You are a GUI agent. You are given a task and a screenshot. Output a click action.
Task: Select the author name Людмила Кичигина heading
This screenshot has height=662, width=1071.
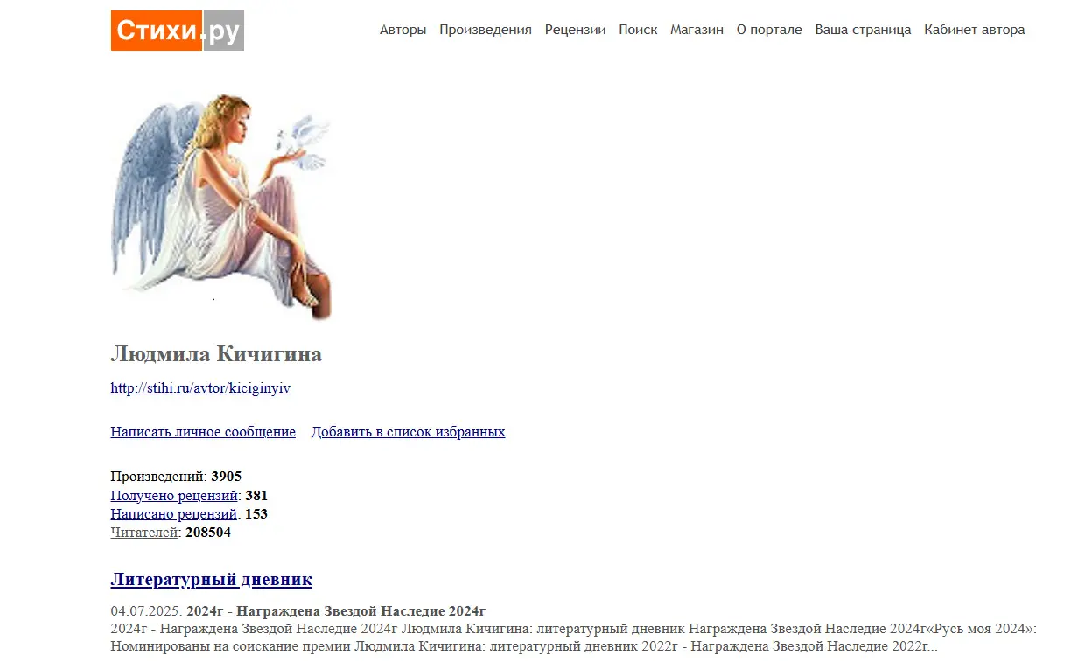pos(216,354)
